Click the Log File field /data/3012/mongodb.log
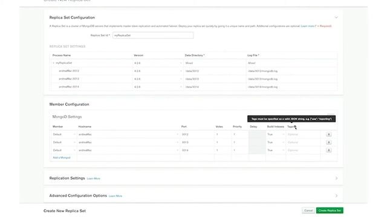 291,71
